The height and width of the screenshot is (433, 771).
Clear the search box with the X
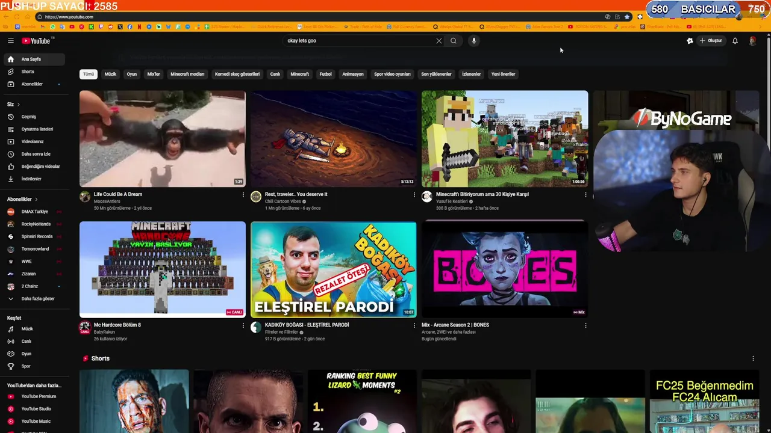click(x=439, y=41)
